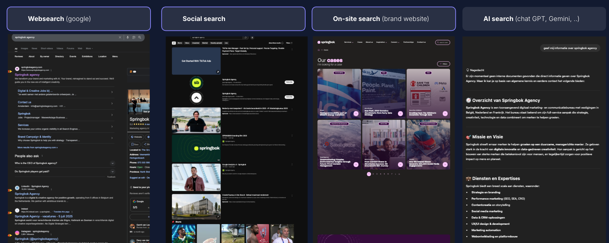Clear the Google search query with X

point(120,37)
